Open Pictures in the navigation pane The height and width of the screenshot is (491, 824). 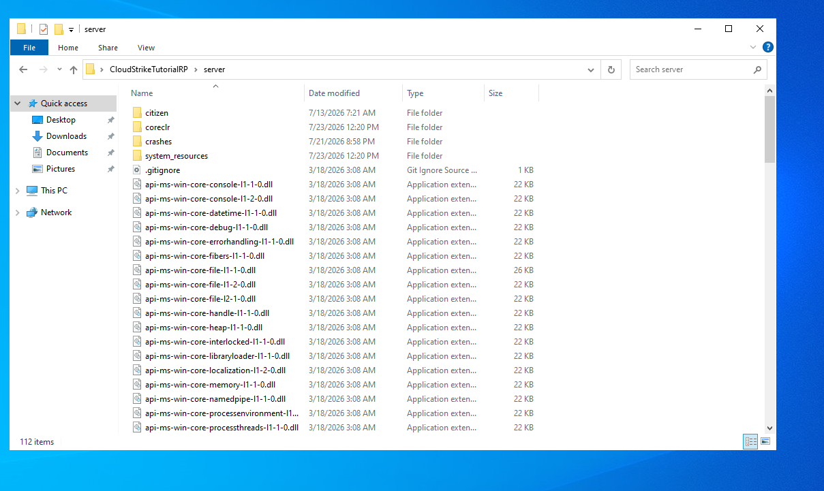(61, 169)
